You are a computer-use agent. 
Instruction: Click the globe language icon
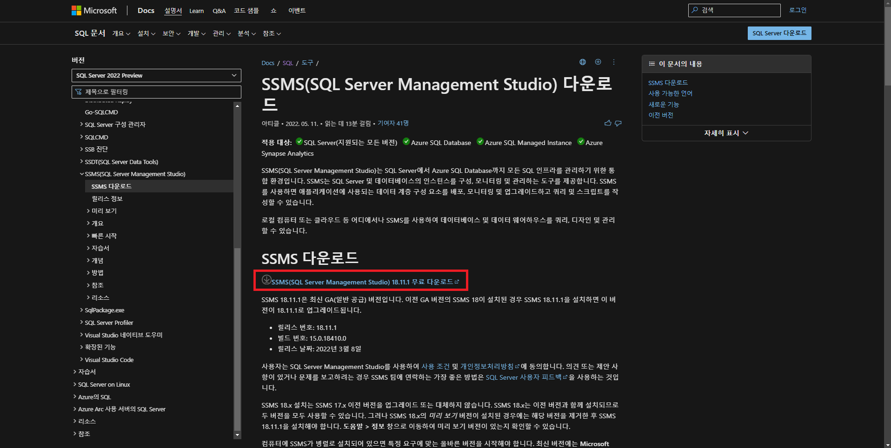(x=582, y=62)
